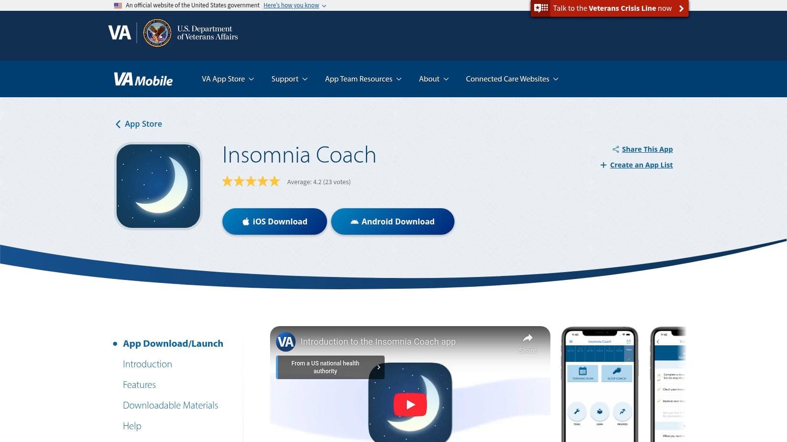Click the back chevron beside App Store

click(x=118, y=124)
